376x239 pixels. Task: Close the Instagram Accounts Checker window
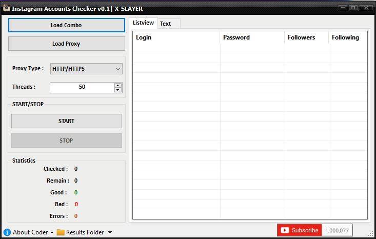tap(366, 8)
